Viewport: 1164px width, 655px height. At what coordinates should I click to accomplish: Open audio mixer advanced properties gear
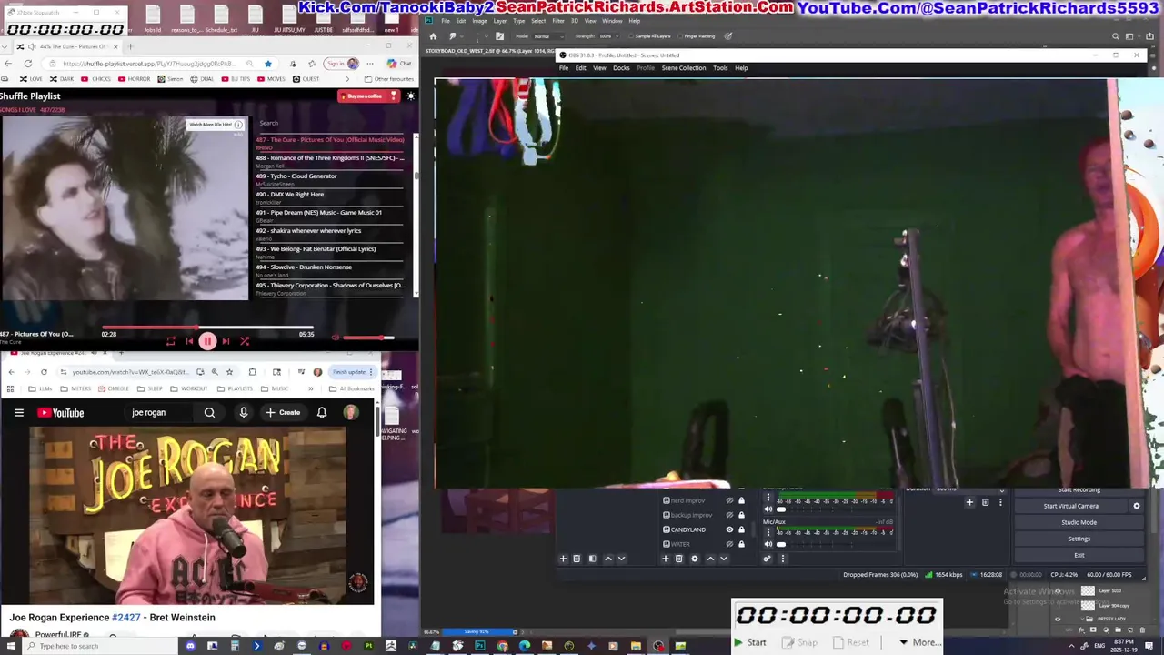(767, 559)
